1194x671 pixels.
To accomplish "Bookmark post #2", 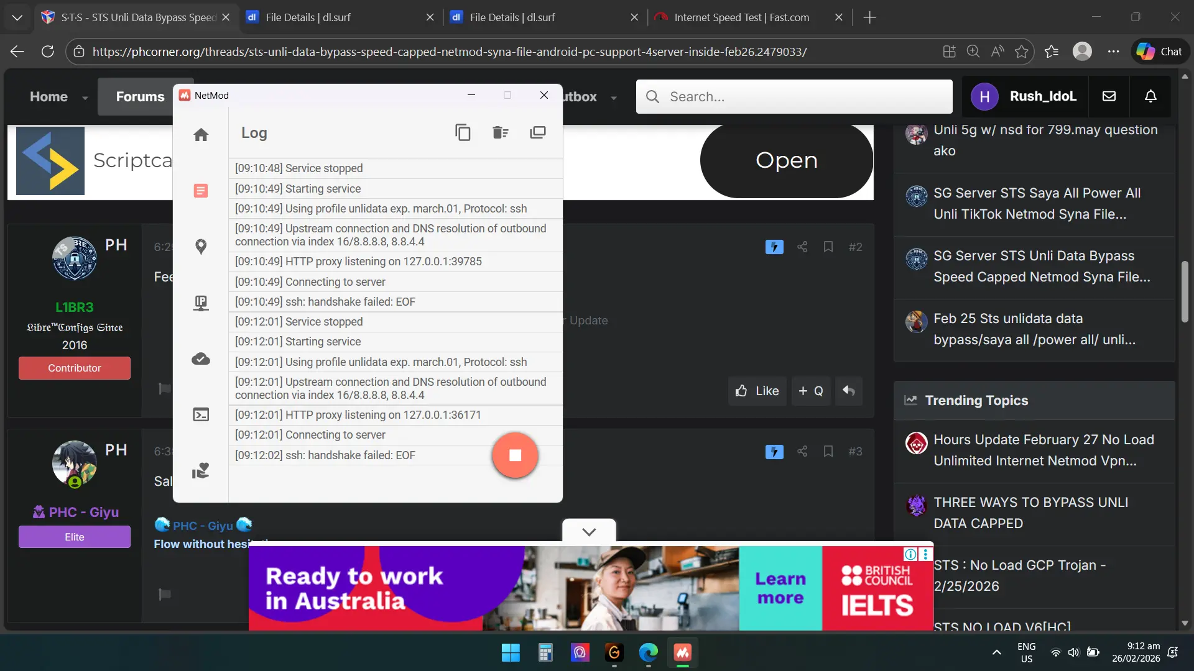I will (828, 247).
